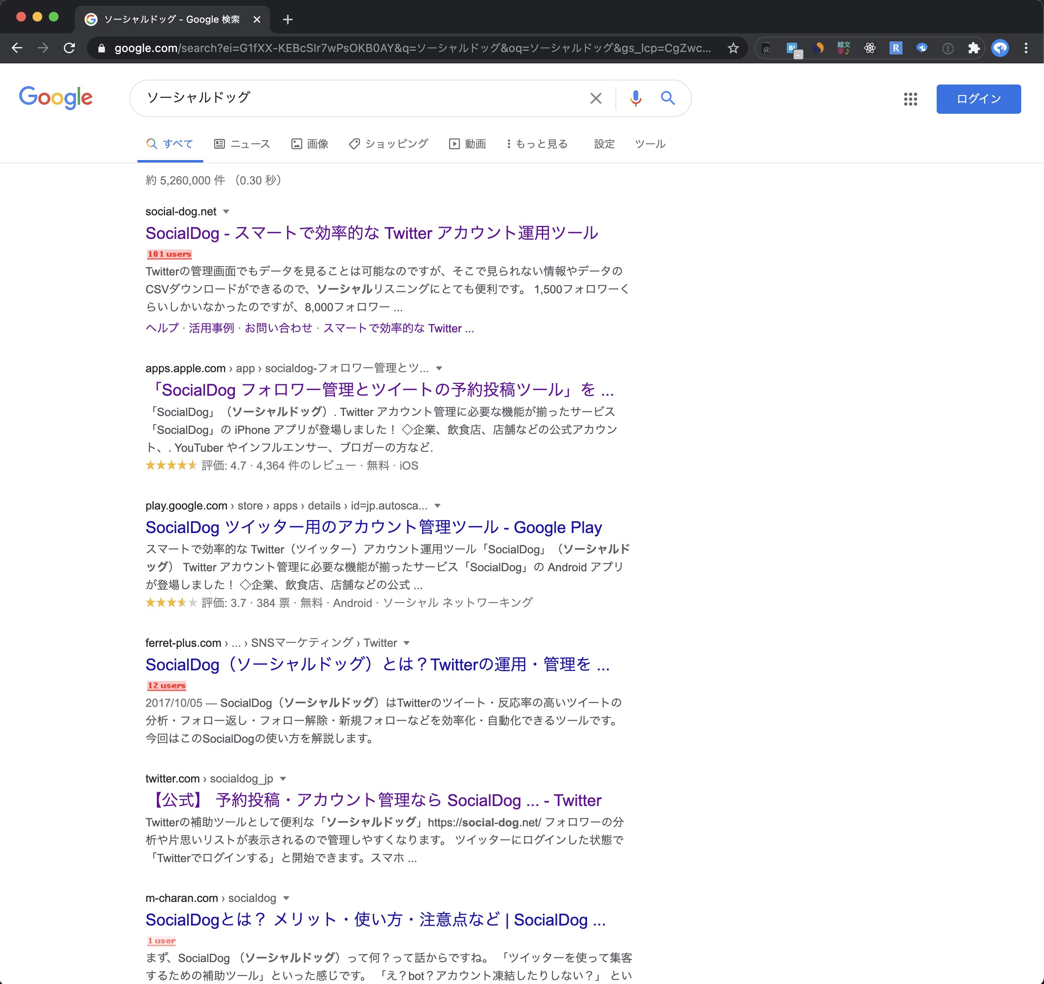
Task: Go back to the previous page
Action: pos(17,48)
